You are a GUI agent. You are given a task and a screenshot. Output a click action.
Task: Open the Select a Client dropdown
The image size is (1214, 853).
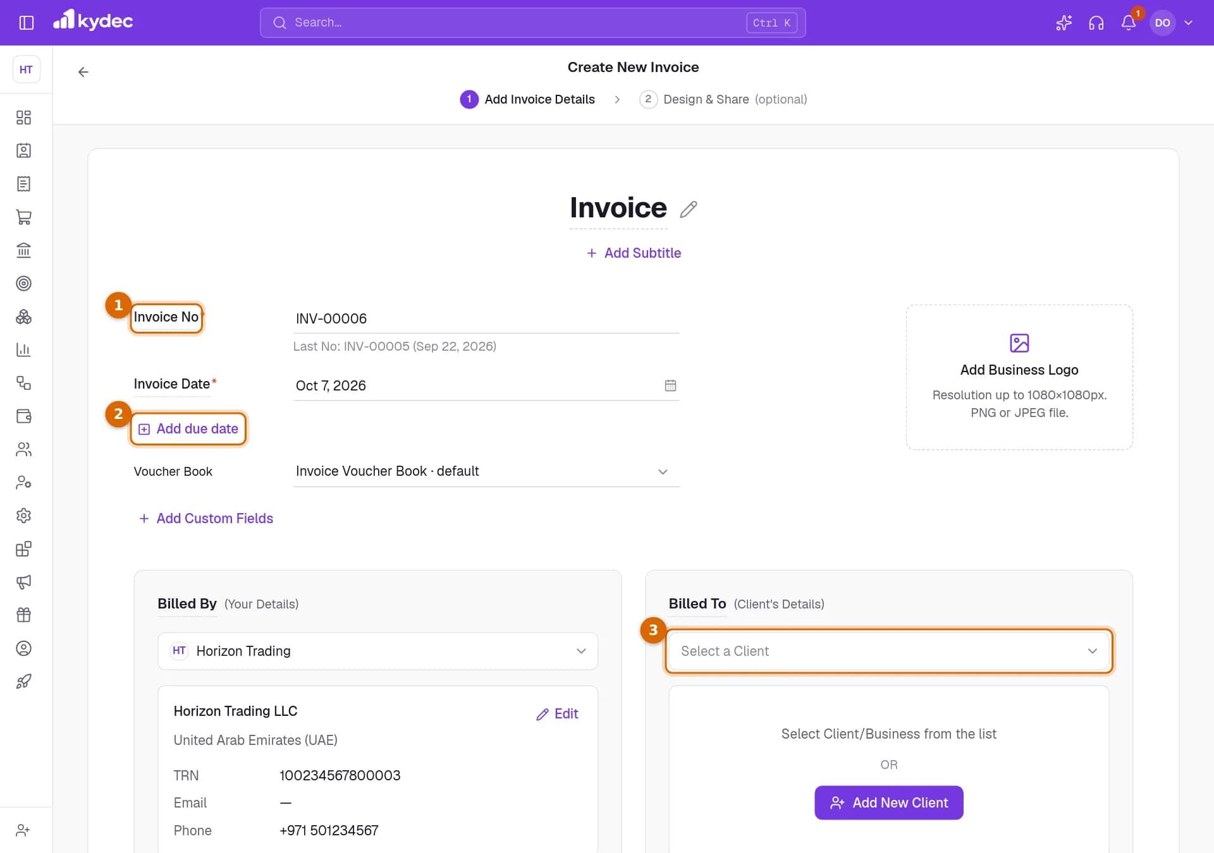click(888, 651)
